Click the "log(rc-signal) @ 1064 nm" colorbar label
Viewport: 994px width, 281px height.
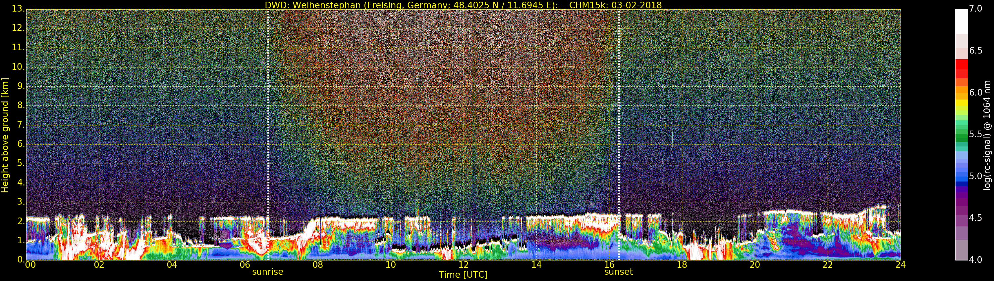[987, 135]
